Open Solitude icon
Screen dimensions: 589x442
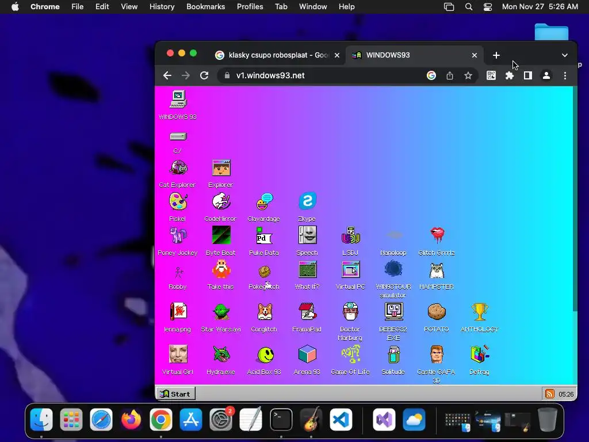click(x=393, y=354)
